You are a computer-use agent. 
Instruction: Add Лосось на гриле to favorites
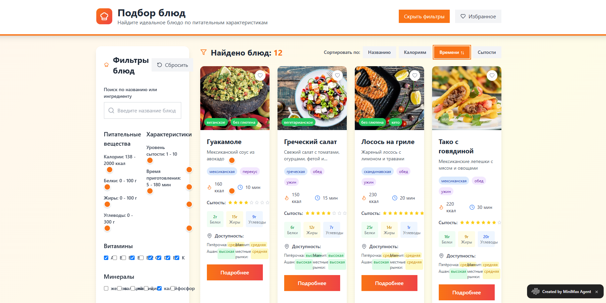[415, 76]
